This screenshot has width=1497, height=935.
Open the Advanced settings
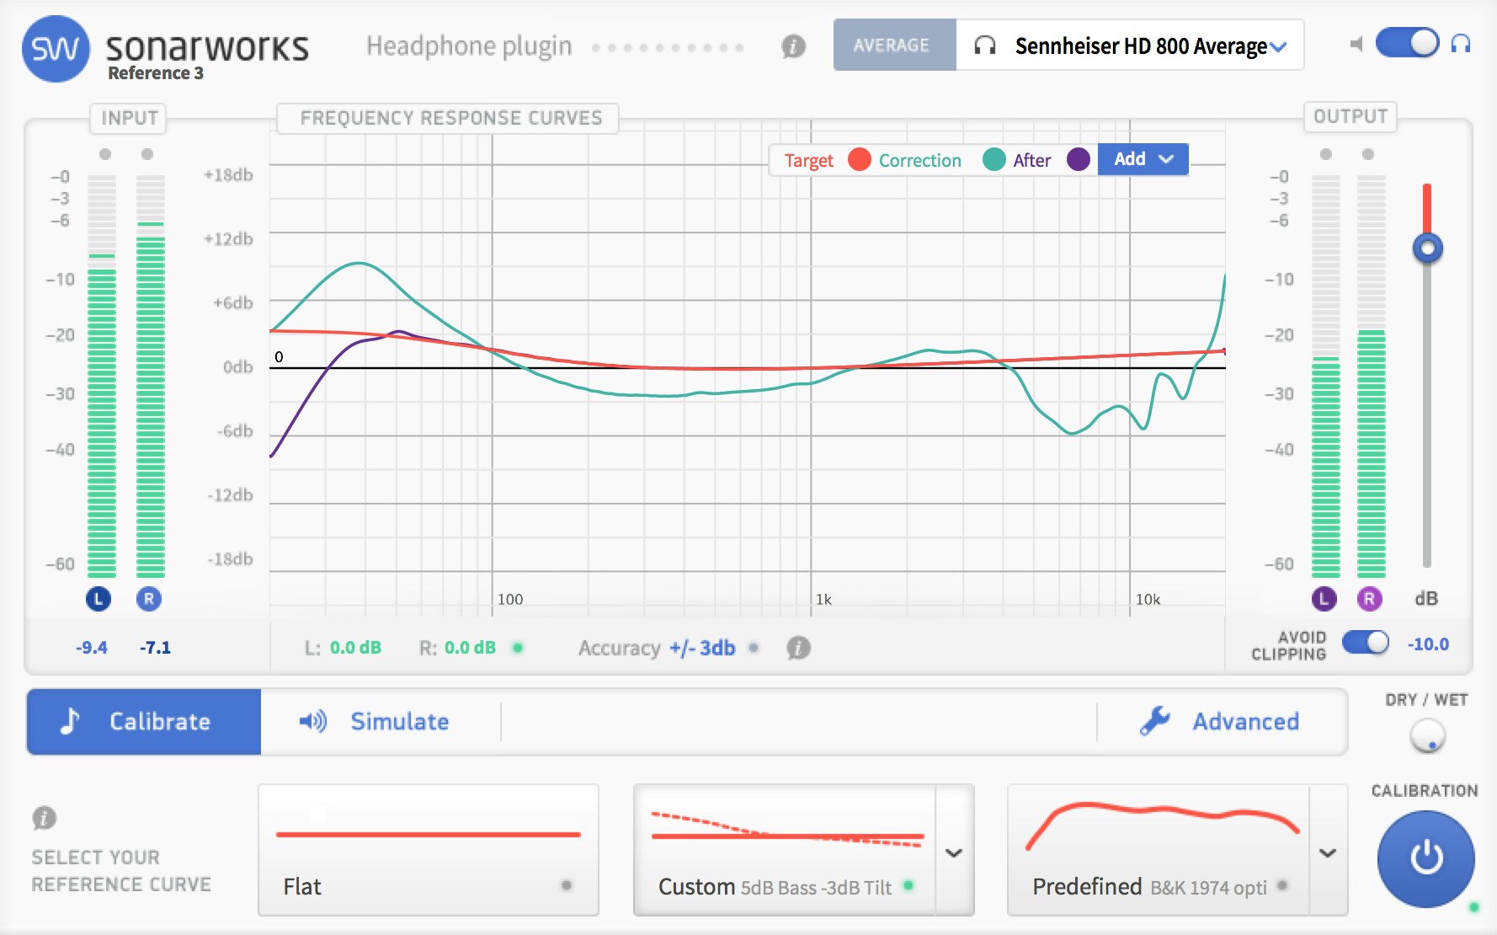pos(1220,722)
